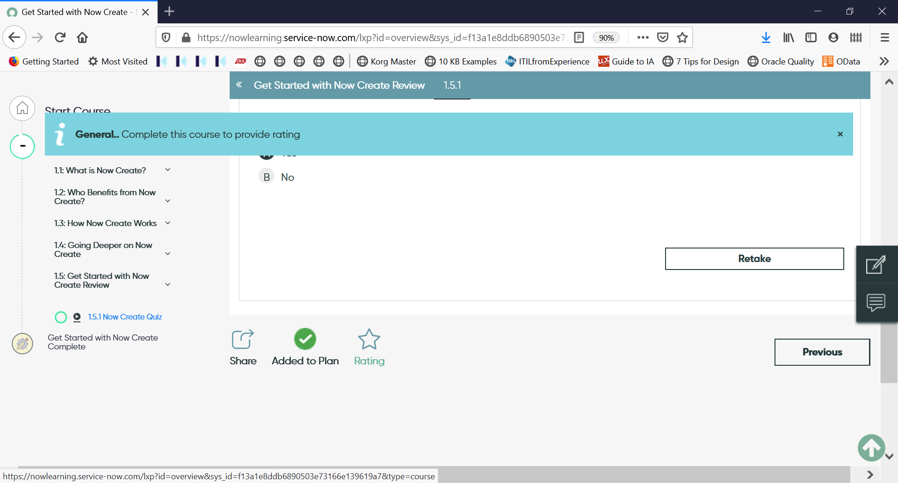Click the Retake button

pyautogui.click(x=754, y=259)
